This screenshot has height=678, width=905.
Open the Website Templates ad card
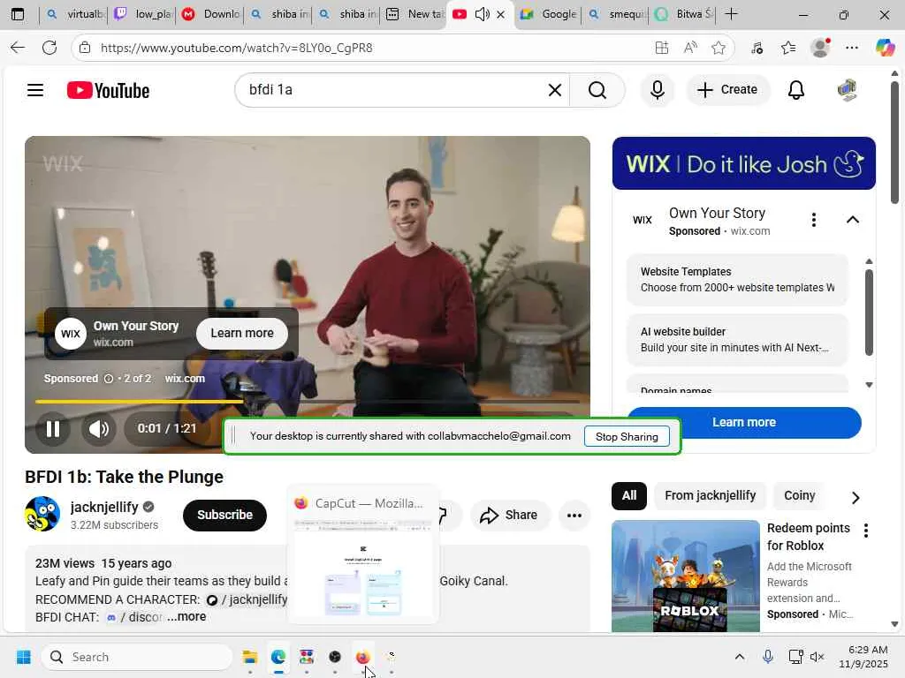tap(737, 280)
